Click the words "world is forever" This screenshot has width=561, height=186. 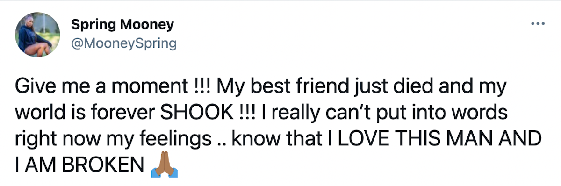86,113
